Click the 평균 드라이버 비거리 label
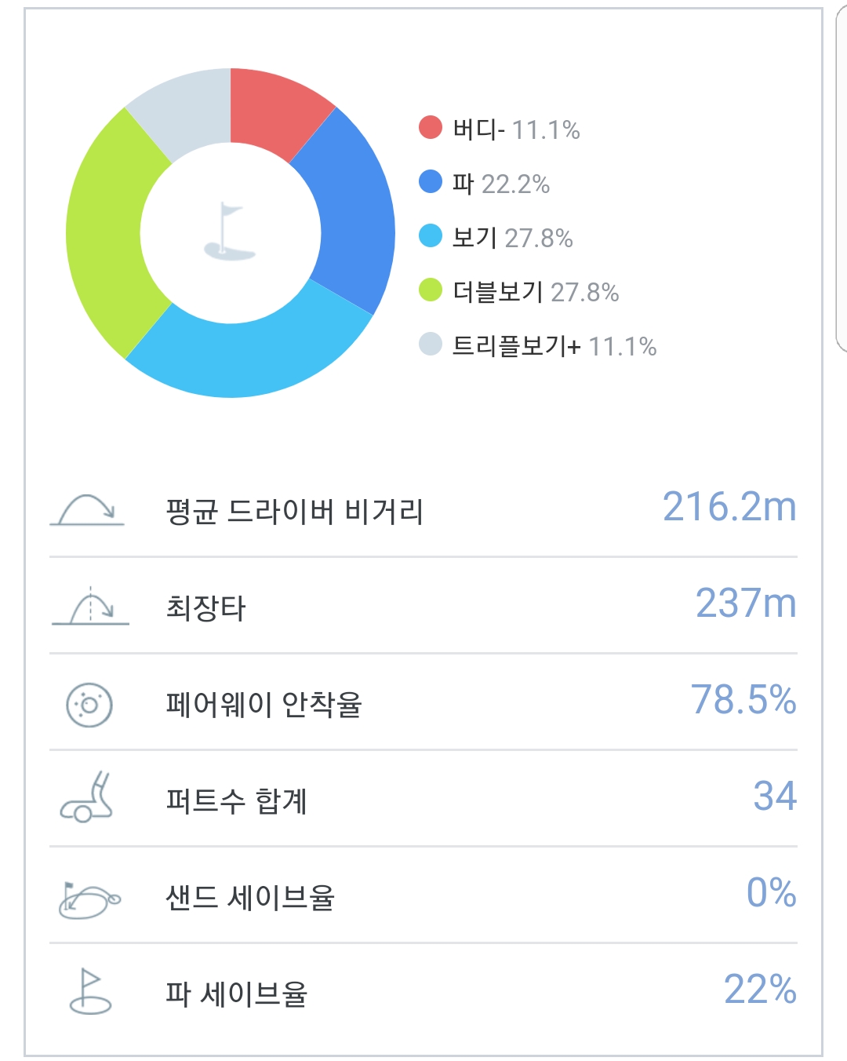This screenshot has width=847, height=1061. [x=294, y=512]
